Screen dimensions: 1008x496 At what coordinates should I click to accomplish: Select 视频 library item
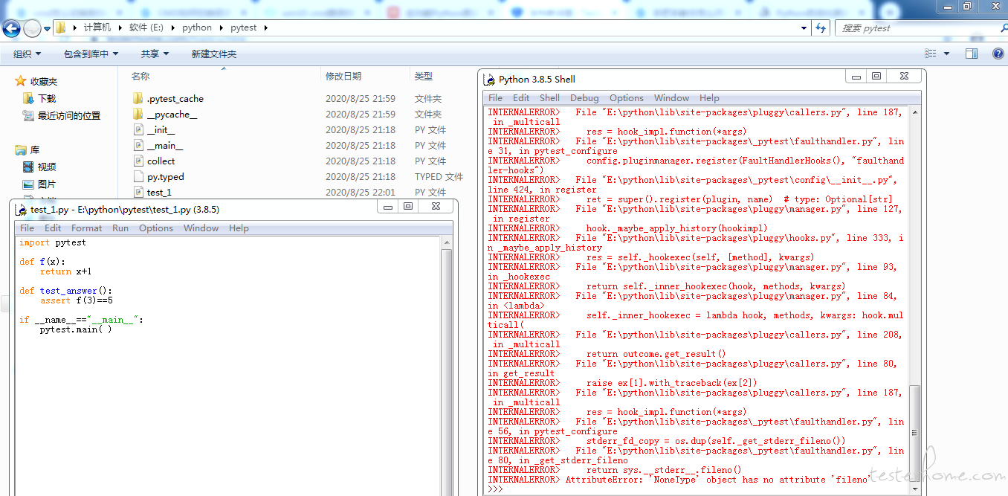pyautogui.click(x=47, y=167)
